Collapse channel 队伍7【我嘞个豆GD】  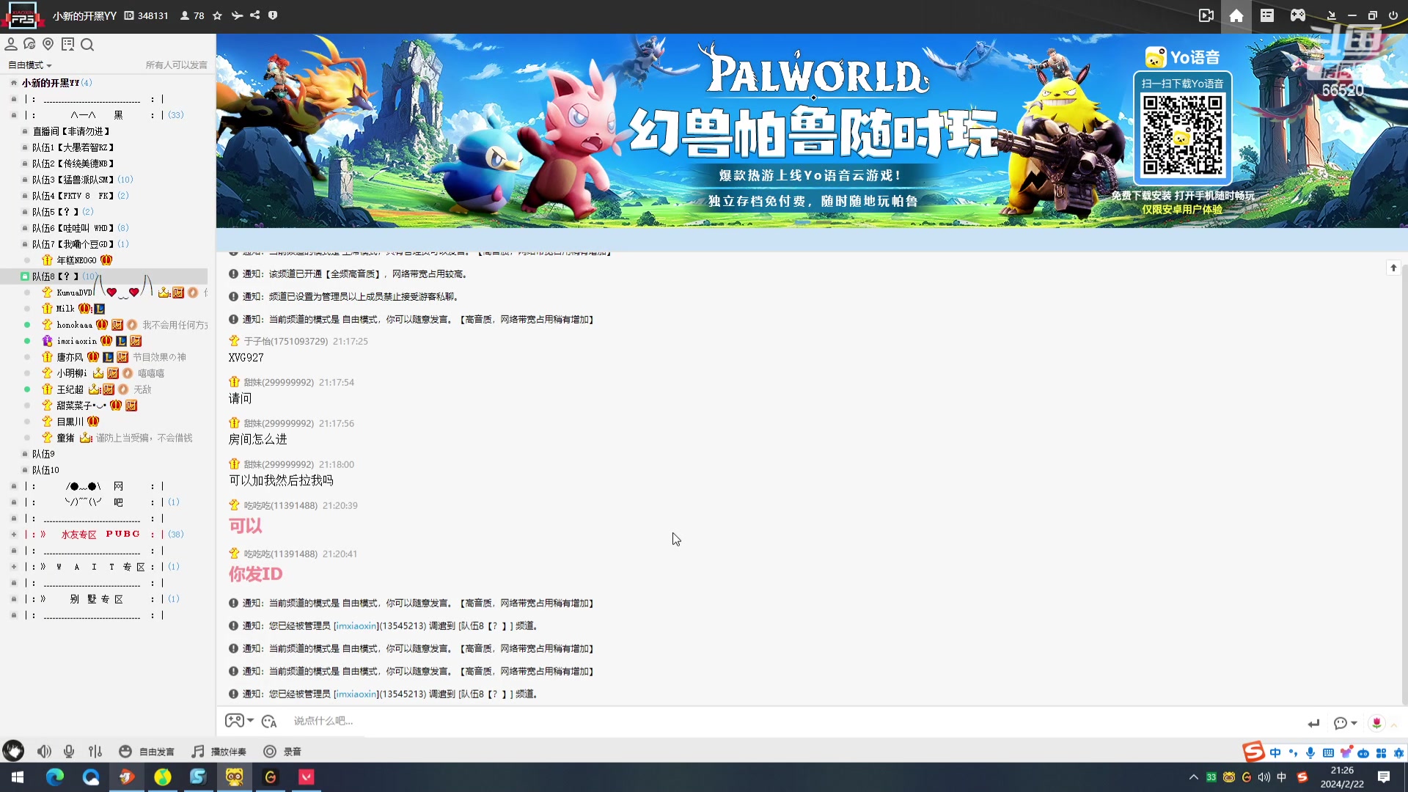(73, 244)
